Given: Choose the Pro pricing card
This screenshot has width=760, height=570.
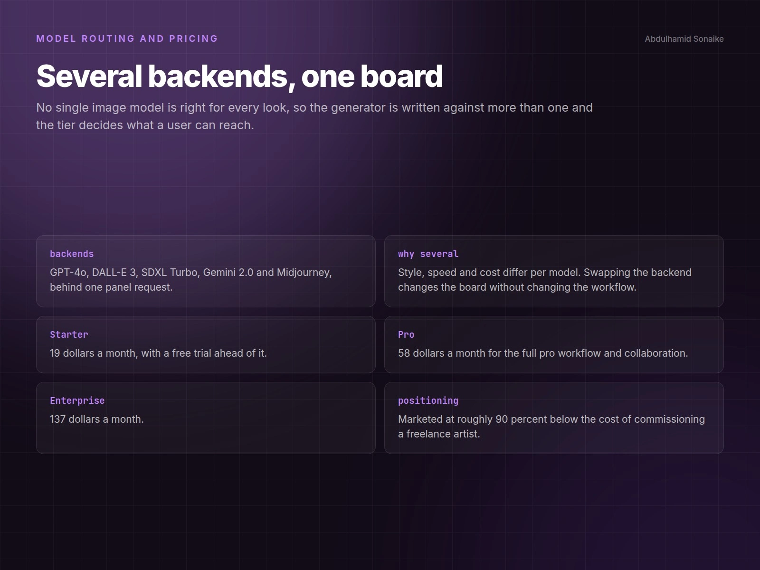Looking at the screenshot, I should [x=554, y=344].
